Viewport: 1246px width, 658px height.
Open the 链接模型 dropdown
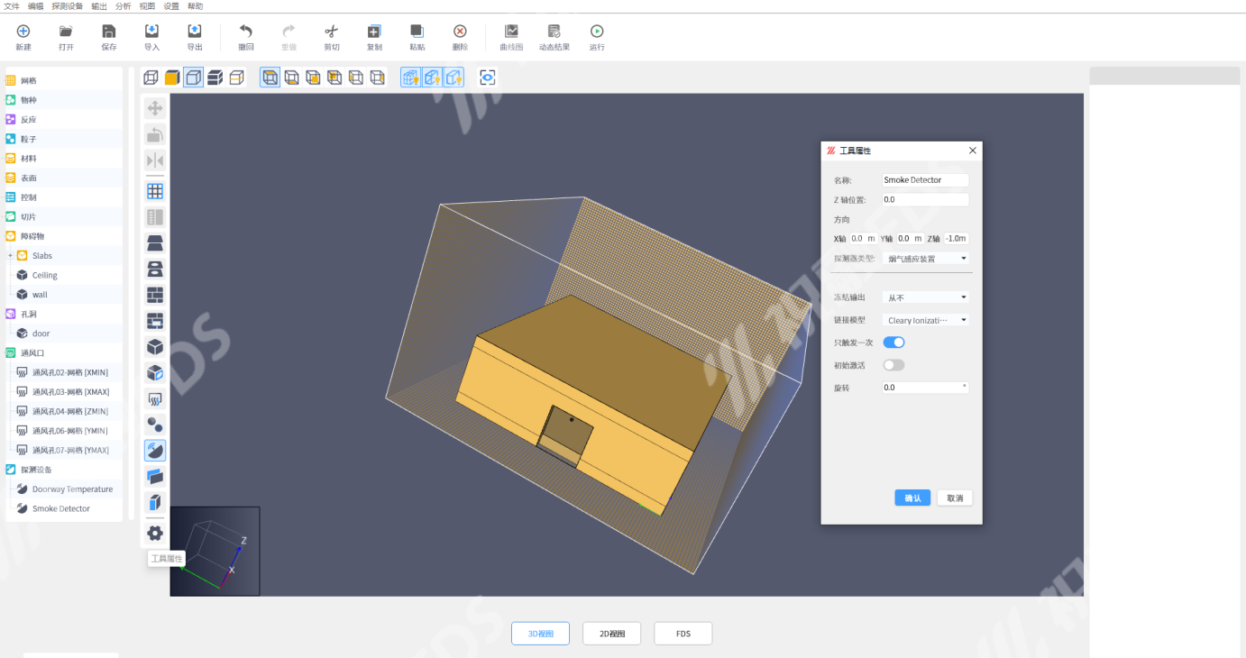[x=926, y=320]
